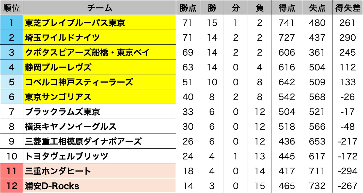The height and width of the screenshot is (193, 363).
Task: Click the 得失差 column header
Action: [x=347, y=8]
